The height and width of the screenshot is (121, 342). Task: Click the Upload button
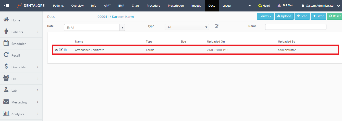(x=284, y=16)
